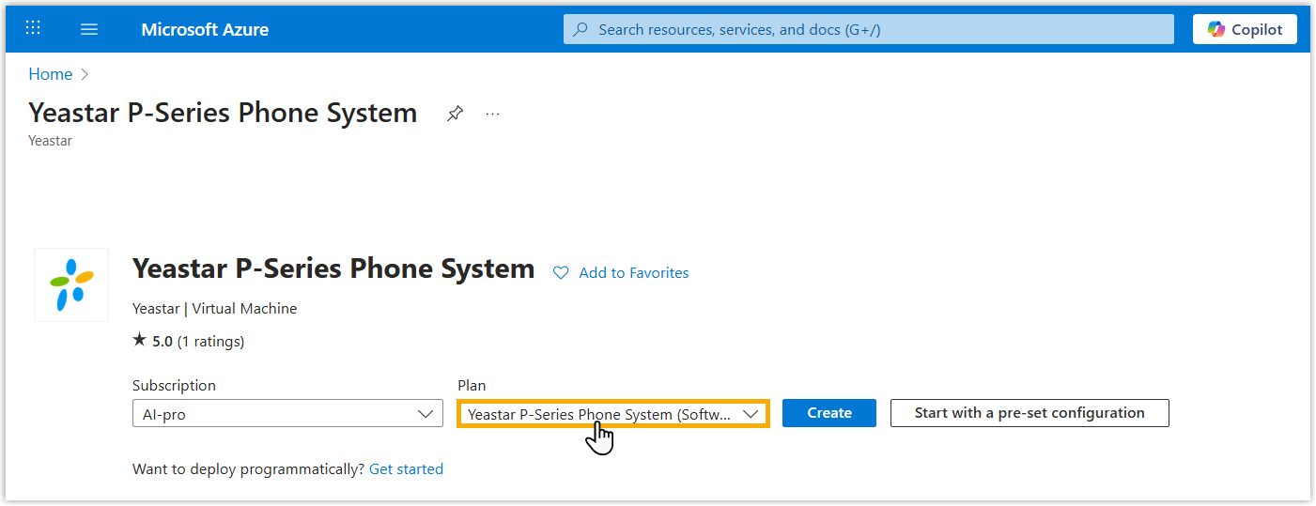1316x506 pixels.
Task: Open Copilot from the top bar
Action: [1245, 29]
